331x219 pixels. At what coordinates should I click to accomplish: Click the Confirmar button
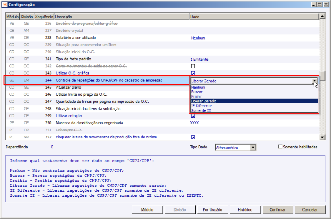pos(278,210)
